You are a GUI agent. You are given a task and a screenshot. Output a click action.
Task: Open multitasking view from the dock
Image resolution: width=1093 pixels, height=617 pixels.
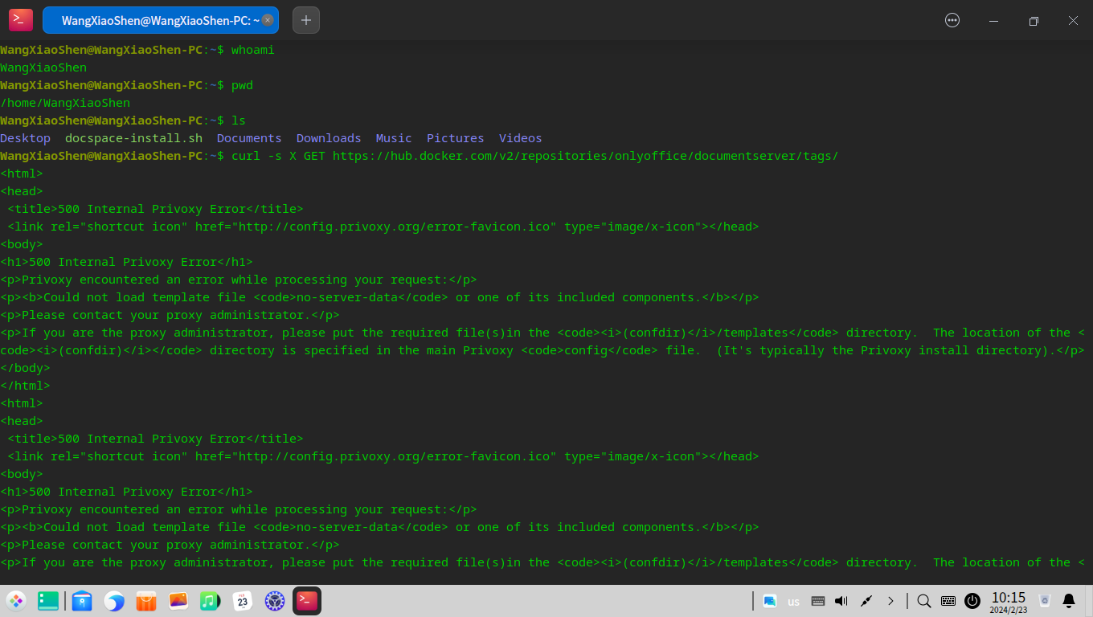click(x=48, y=601)
